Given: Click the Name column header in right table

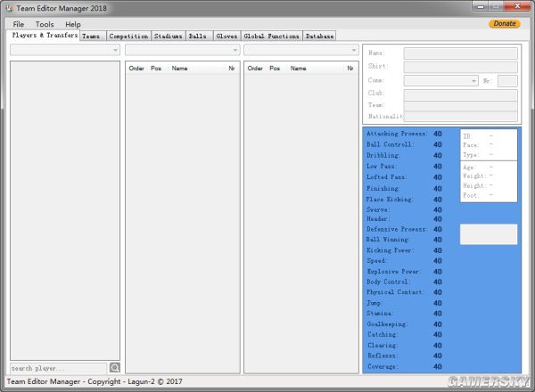Looking at the screenshot, I should point(298,69).
